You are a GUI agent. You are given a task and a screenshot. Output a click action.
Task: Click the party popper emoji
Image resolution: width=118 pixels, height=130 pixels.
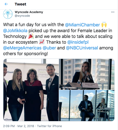click(31, 36)
